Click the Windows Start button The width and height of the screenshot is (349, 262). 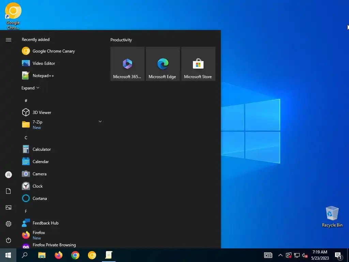8,255
